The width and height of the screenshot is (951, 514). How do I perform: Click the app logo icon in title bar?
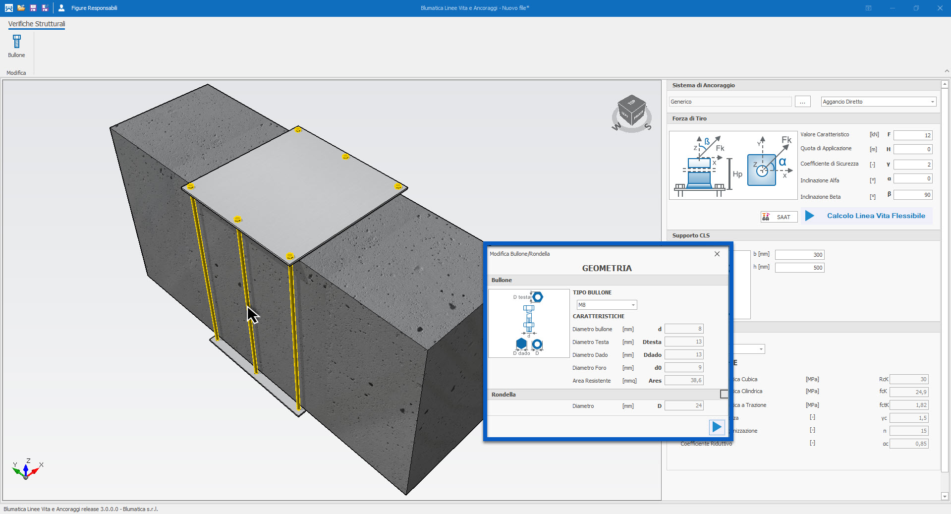[9, 8]
